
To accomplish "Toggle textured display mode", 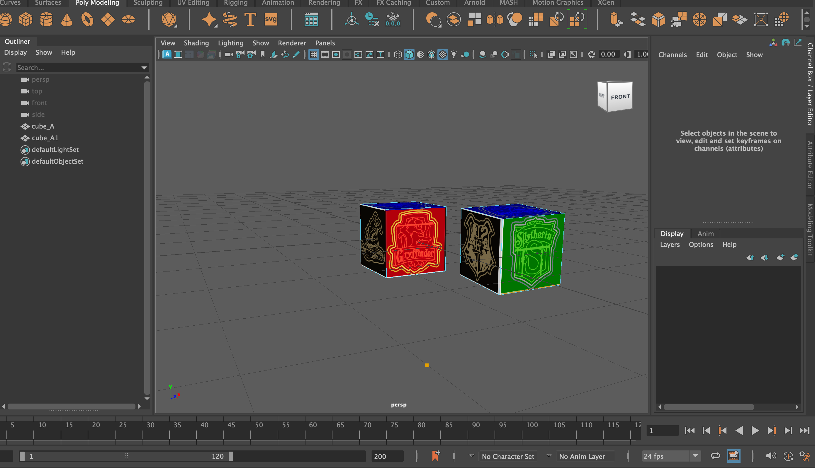I will [x=443, y=55].
